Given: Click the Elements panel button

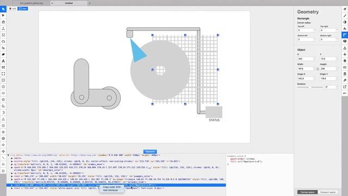Looking at the screenshot, I should (150, 151).
